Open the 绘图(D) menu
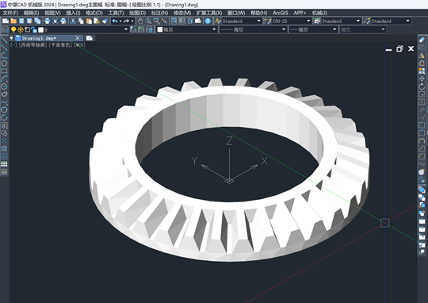Viewport: 428px width, 303px height. point(138,13)
